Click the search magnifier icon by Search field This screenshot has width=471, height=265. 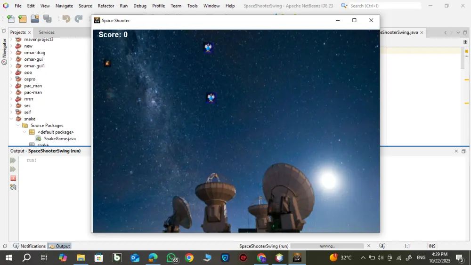pos(344,5)
